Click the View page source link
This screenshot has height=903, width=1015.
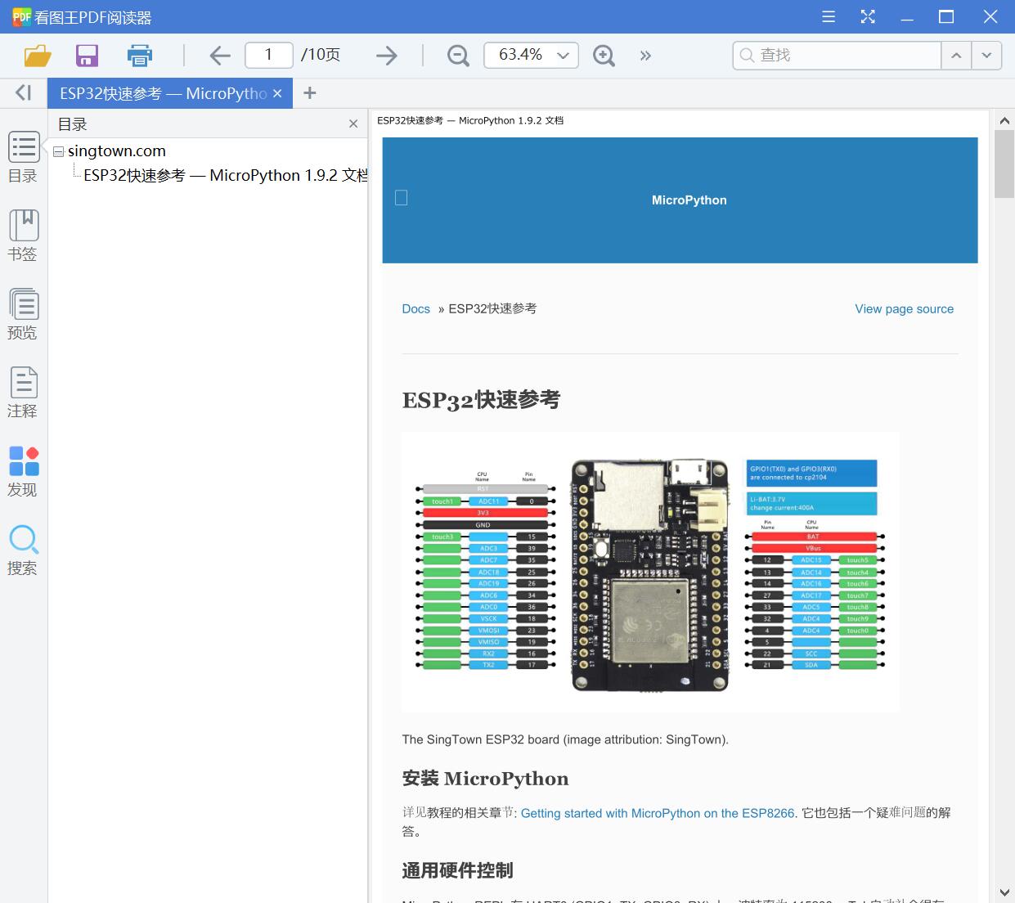pos(904,308)
